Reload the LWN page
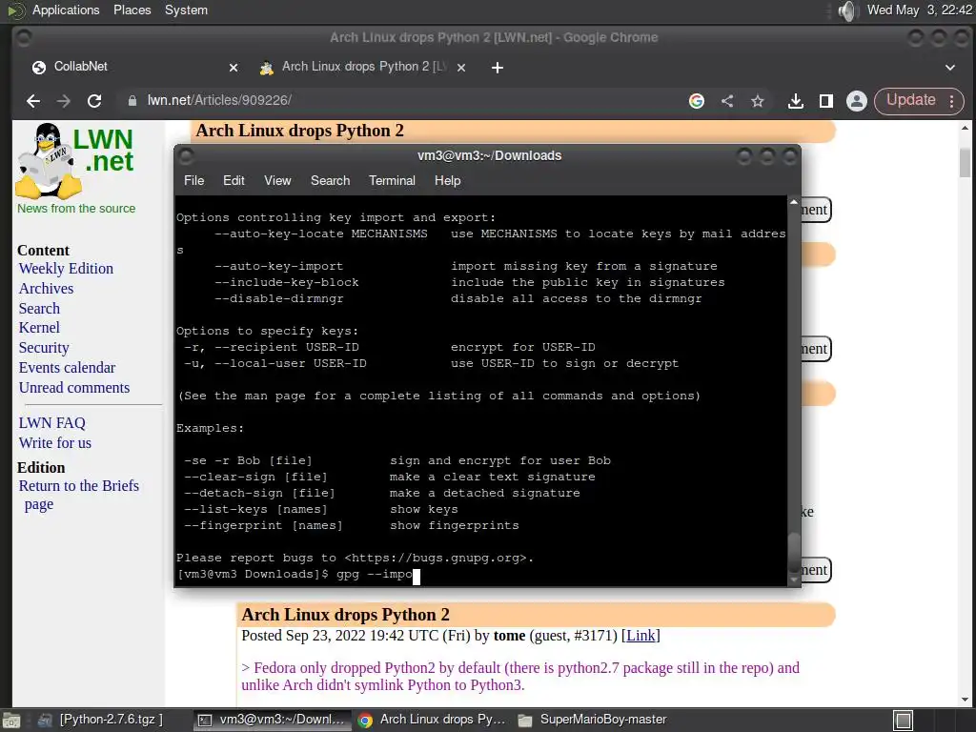Image resolution: width=976 pixels, height=732 pixels. coord(94,101)
